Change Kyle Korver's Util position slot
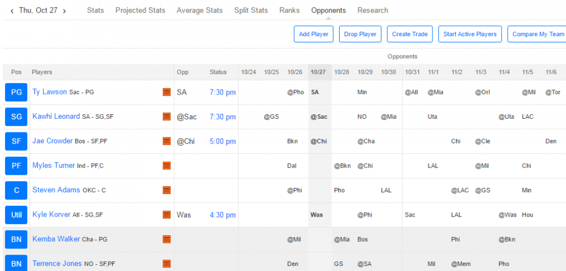Viewport: 566px width, 271px height. (x=16, y=215)
